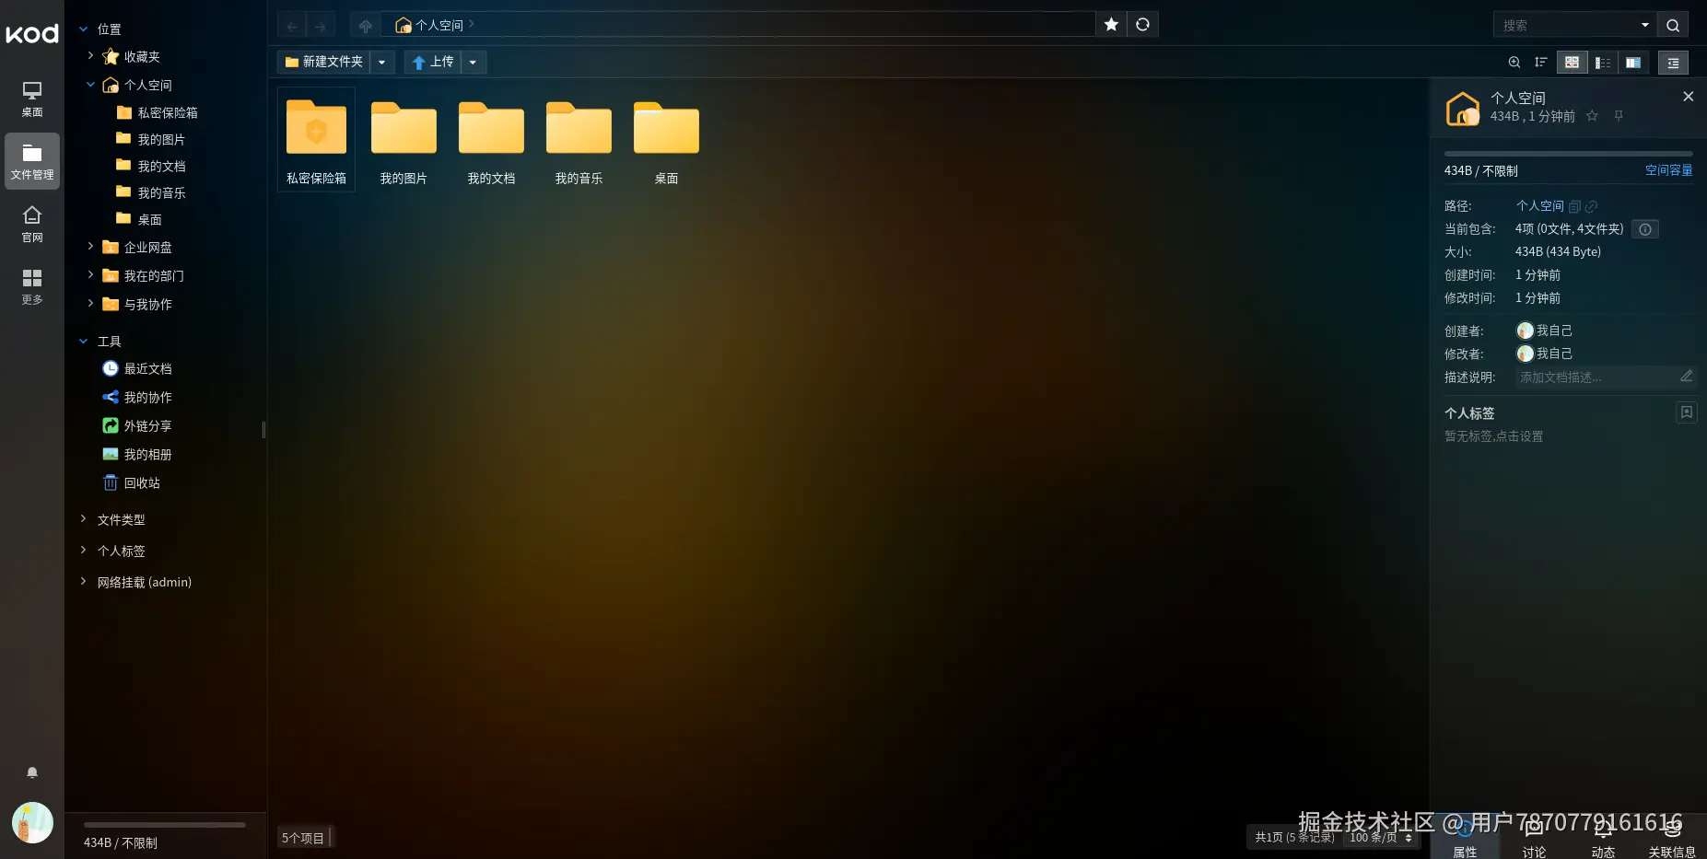Toggle the properties side panel button
The height and width of the screenshot is (859, 1707).
tap(1673, 63)
